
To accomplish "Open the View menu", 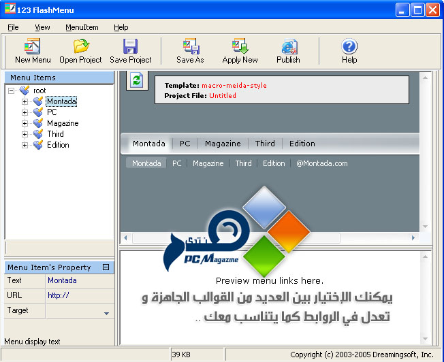I will 43,27.
